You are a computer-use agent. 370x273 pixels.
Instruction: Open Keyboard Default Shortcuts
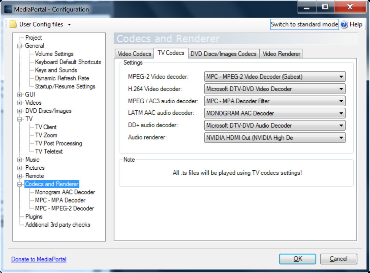pyautogui.click(x=68, y=62)
